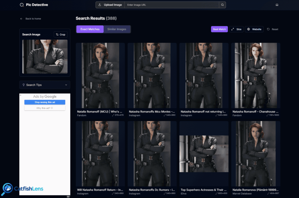The height and width of the screenshot is (198, 299).
Task: Click the top-right monitor icon
Action: (x=277, y=5)
